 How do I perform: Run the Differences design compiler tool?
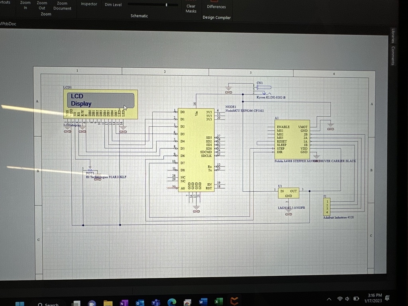pos(216,7)
